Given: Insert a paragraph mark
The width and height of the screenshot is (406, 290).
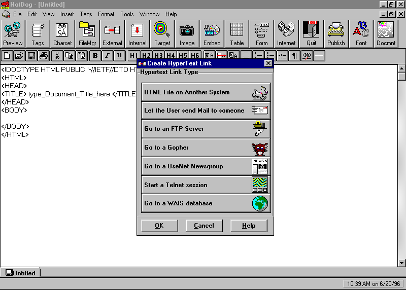Looking at the screenshot, I should [x=295, y=56].
